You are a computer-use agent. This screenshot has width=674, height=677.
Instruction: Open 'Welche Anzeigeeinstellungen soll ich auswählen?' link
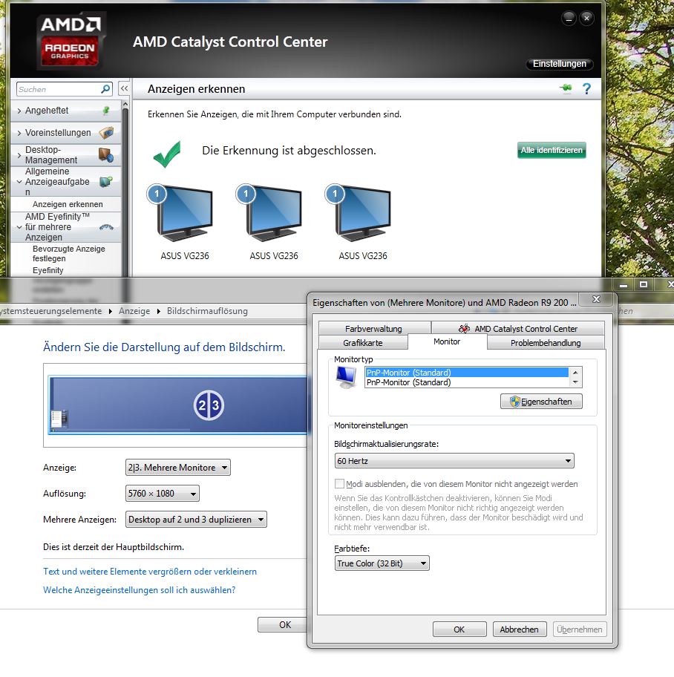139,590
